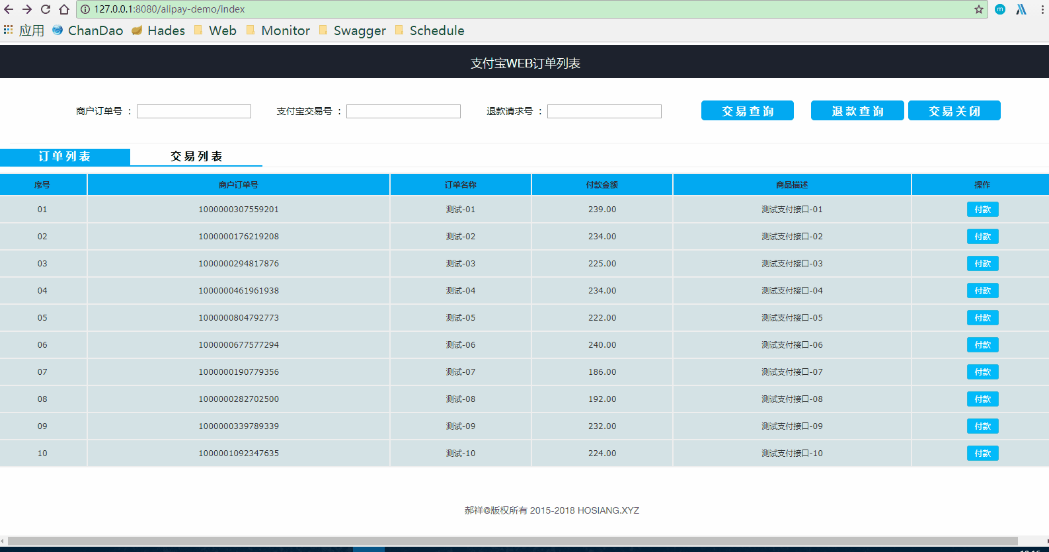Click 付款 for order 测试-10
The image size is (1049, 552).
983,453
